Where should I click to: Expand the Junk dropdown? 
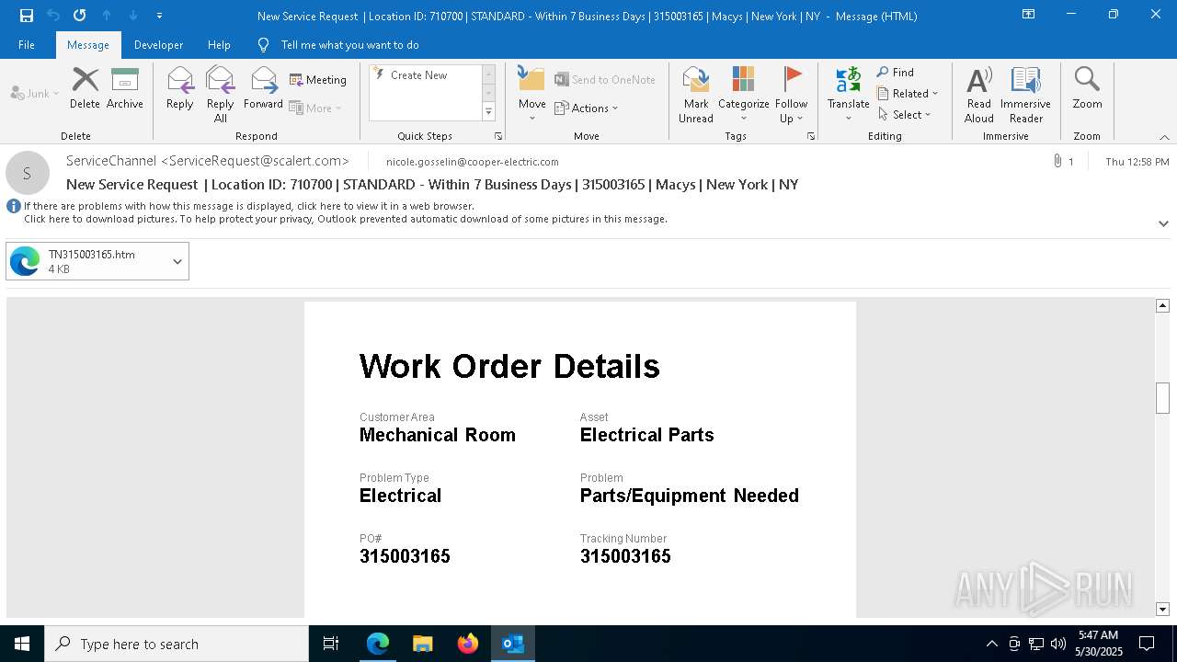click(35, 93)
